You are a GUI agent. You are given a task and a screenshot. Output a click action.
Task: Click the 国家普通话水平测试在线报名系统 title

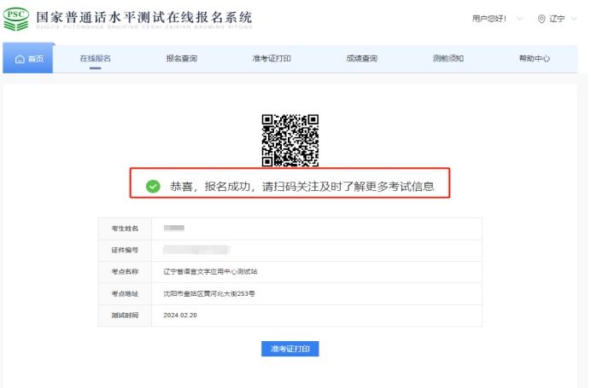tap(144, 17)
